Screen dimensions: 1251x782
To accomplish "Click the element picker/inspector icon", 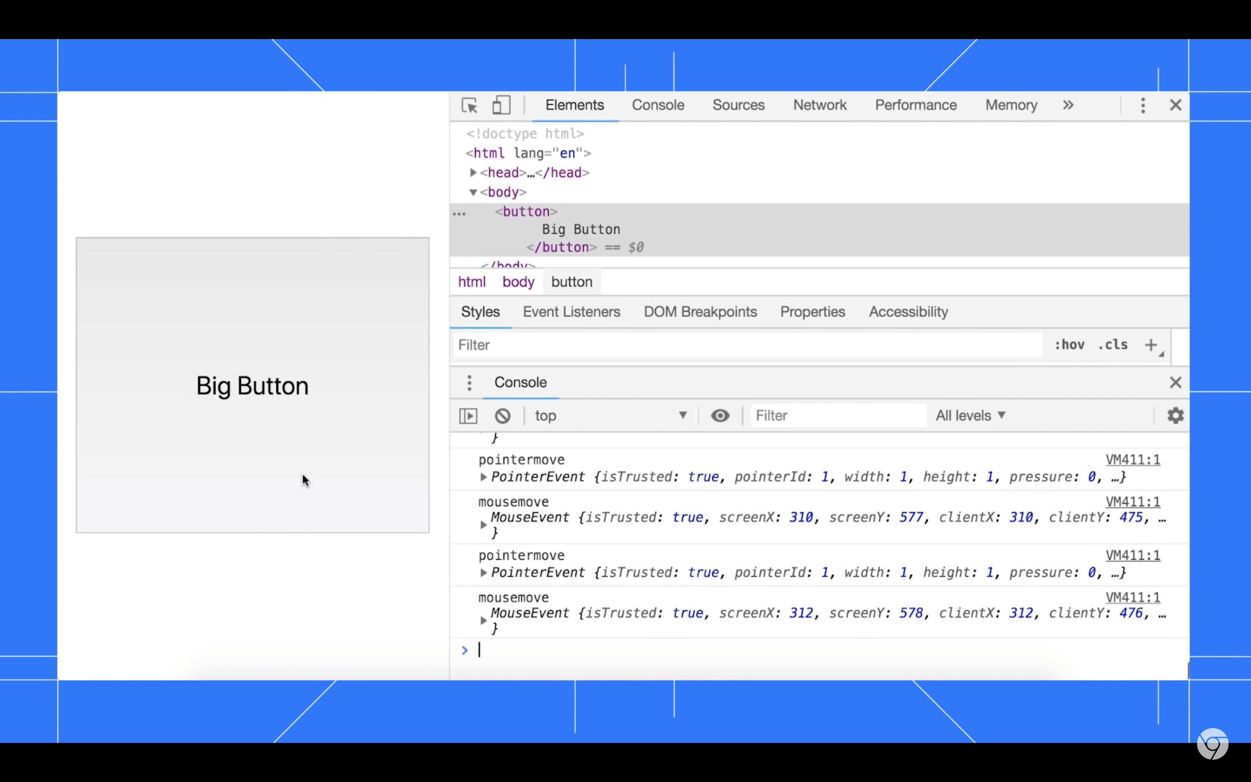I will click(469, 106).
